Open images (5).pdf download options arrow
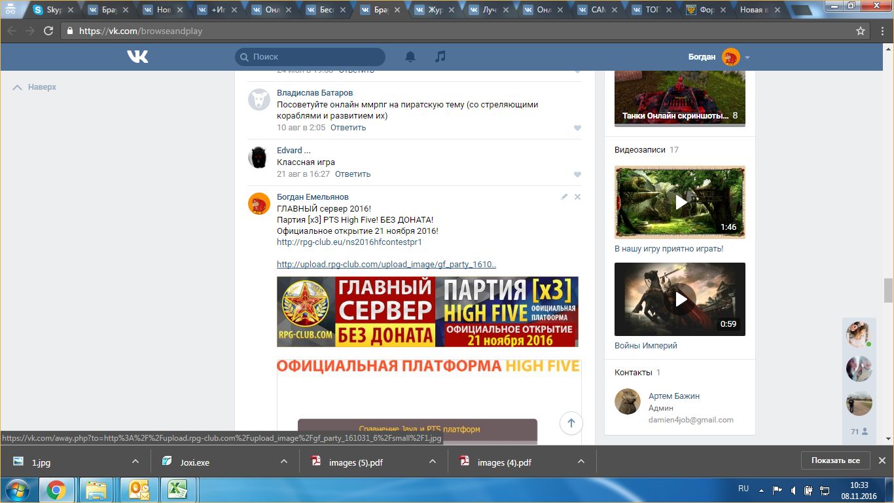 (x=433, y=461)
